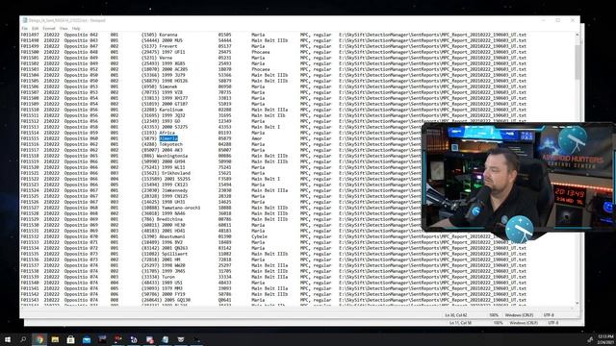Click Windows (CRLF) in the front Notepad status bar

click(x=519, y=315)
